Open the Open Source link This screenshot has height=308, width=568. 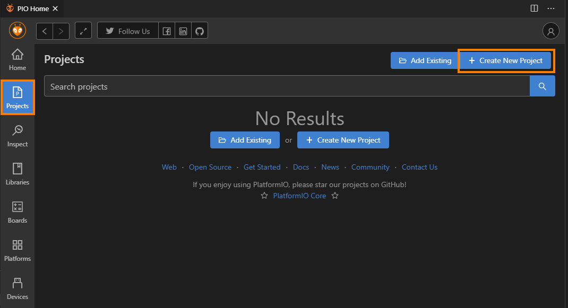pos(210,167)
